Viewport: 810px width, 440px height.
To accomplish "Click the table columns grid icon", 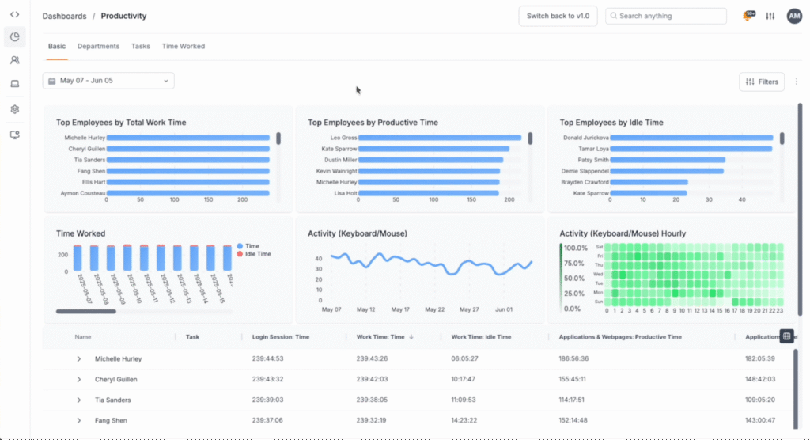I will [x=786, y=336].
